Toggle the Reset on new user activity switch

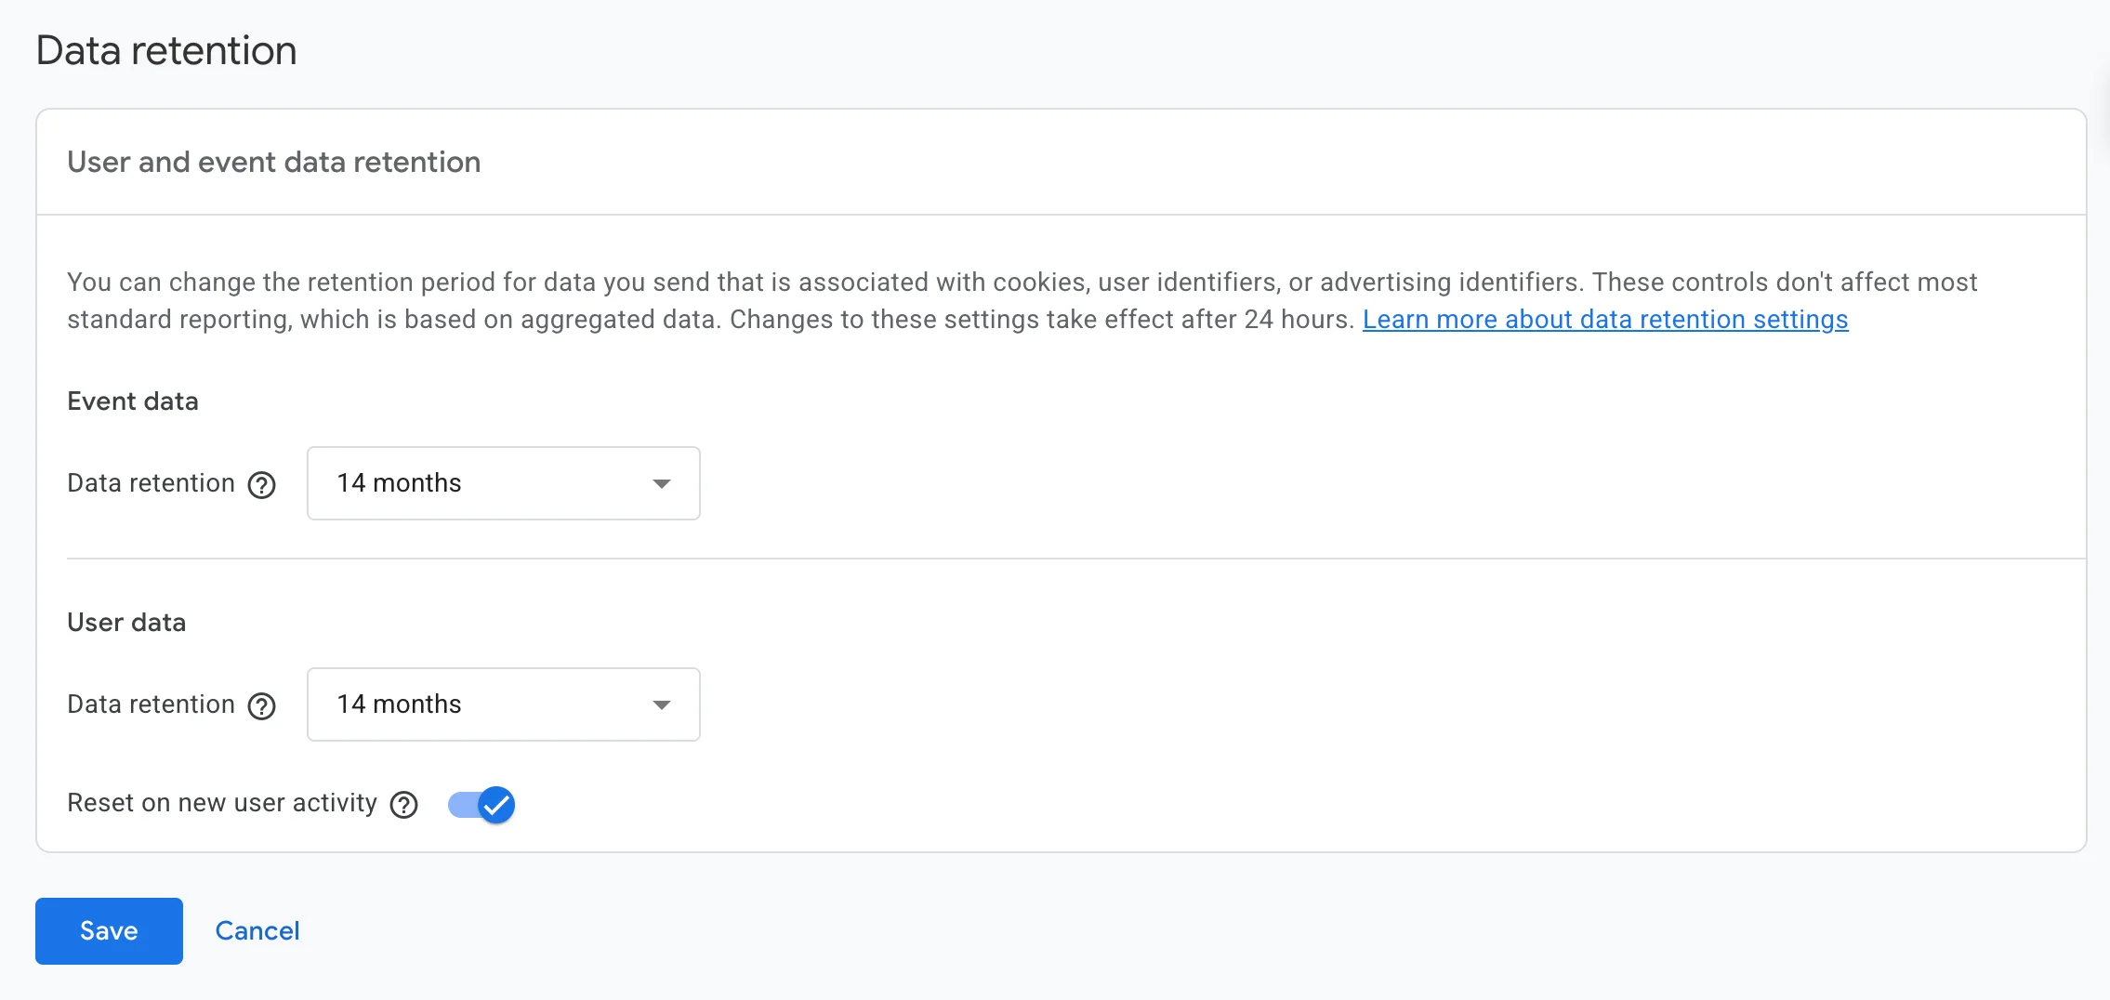481,805
